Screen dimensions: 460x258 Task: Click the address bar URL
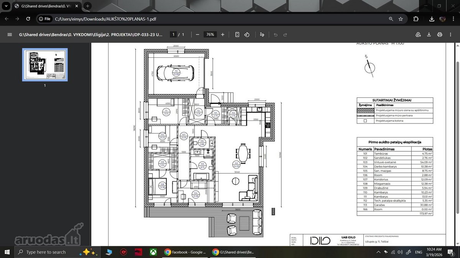(105, 19)
